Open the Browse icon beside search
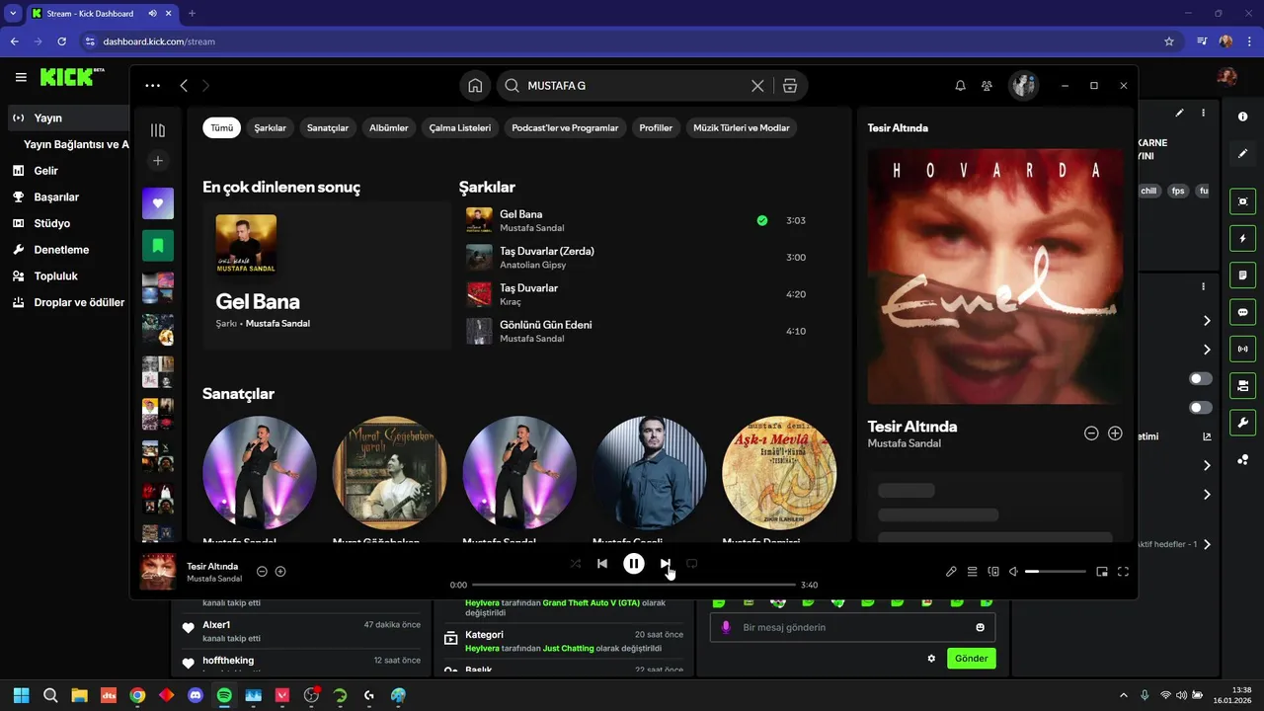 coord(790,86)
